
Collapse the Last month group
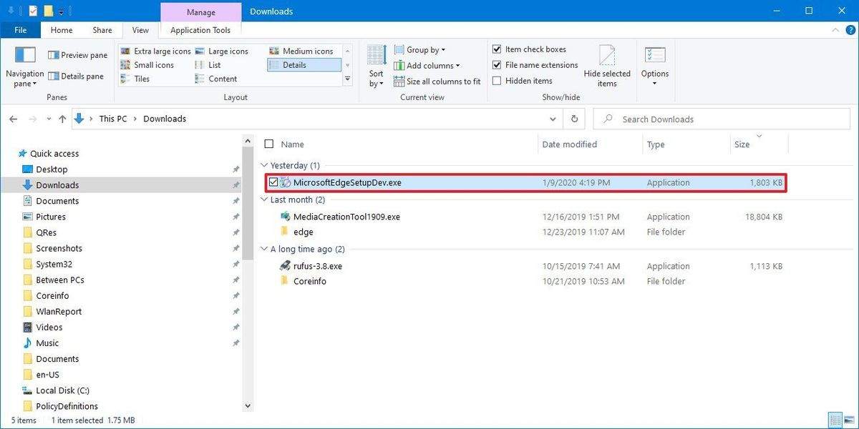point(264,199)
